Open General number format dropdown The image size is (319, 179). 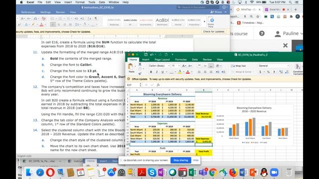(274, 66)
